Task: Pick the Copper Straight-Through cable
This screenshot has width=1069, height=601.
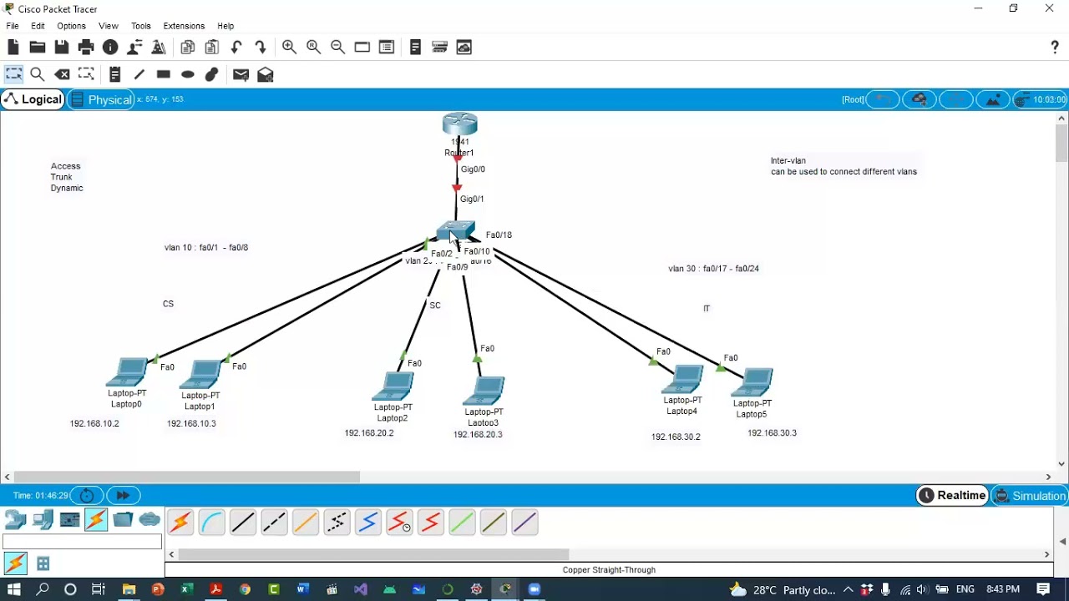Action: coord(243,523)
